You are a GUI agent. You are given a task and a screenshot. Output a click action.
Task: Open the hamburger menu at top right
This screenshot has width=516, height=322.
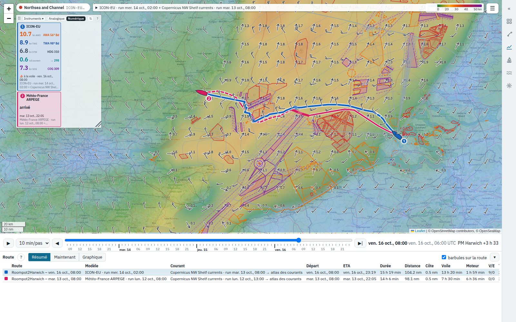point(492,8)
